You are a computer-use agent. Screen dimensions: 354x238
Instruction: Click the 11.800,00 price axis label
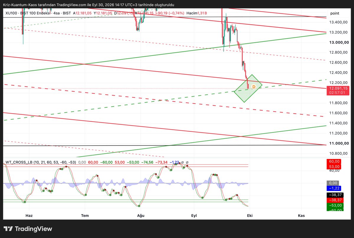[x=339, y=103]
